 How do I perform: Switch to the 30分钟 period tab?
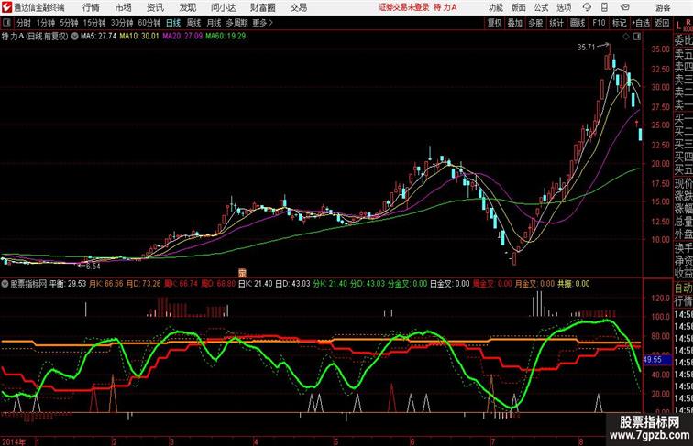[x=122, y=23]
